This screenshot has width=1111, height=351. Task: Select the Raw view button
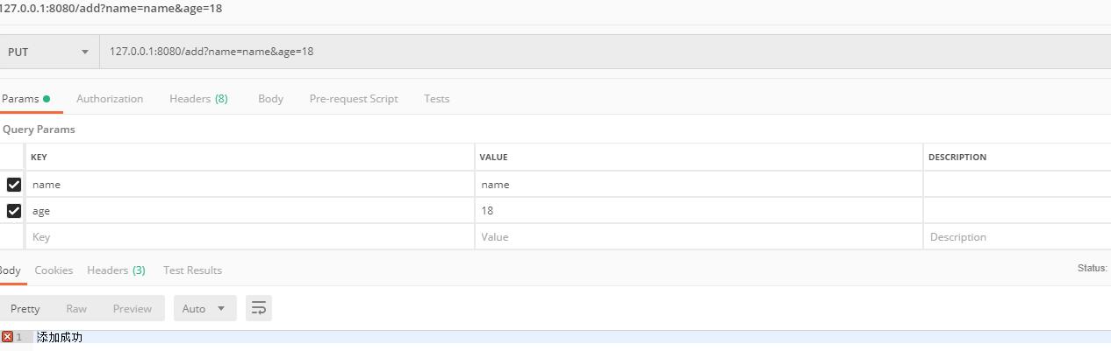point(76,308)
